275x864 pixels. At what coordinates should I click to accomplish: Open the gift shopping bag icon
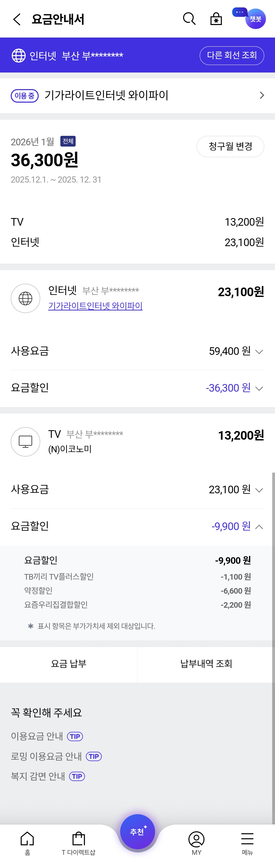(x=216, y=19)
